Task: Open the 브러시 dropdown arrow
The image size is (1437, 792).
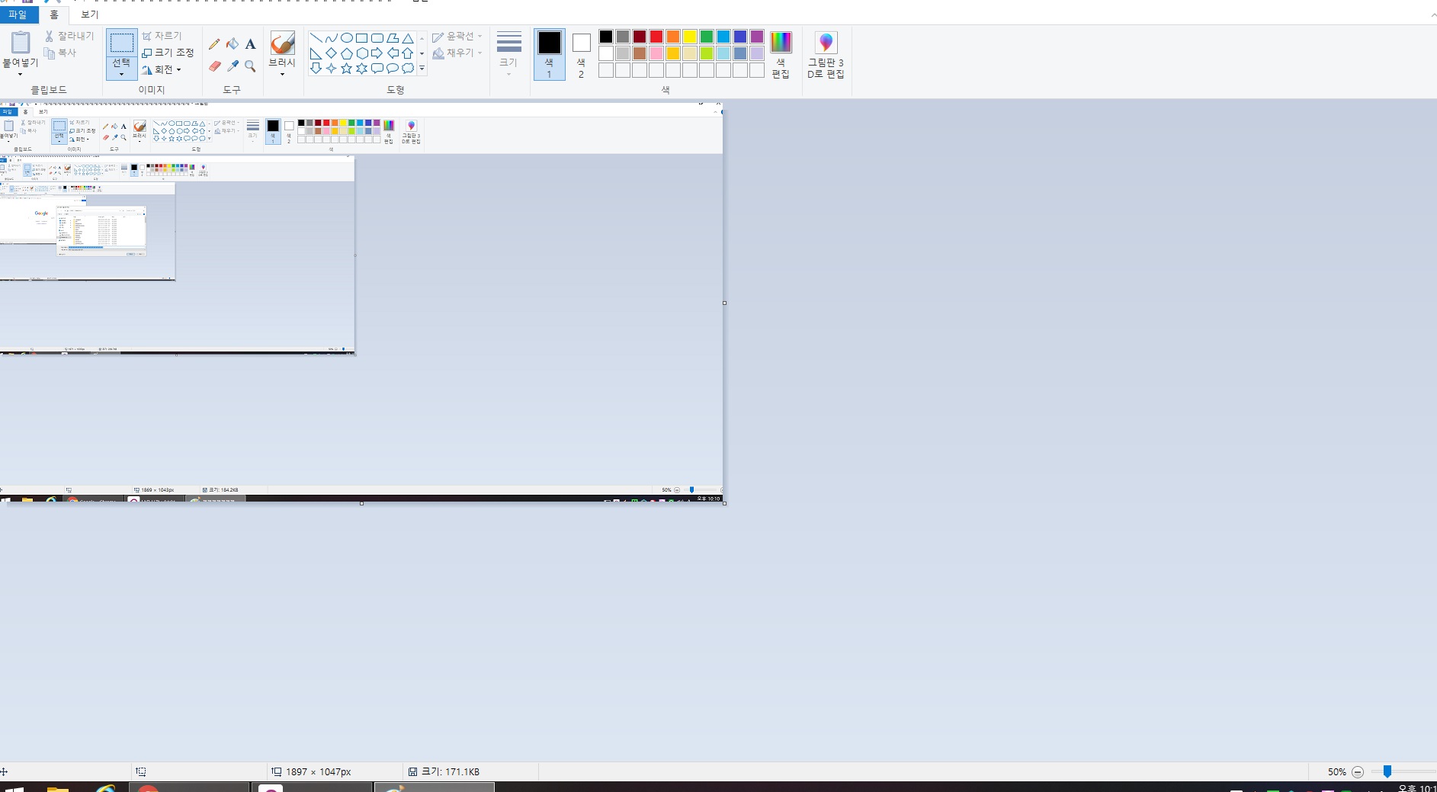Action: 282,75
